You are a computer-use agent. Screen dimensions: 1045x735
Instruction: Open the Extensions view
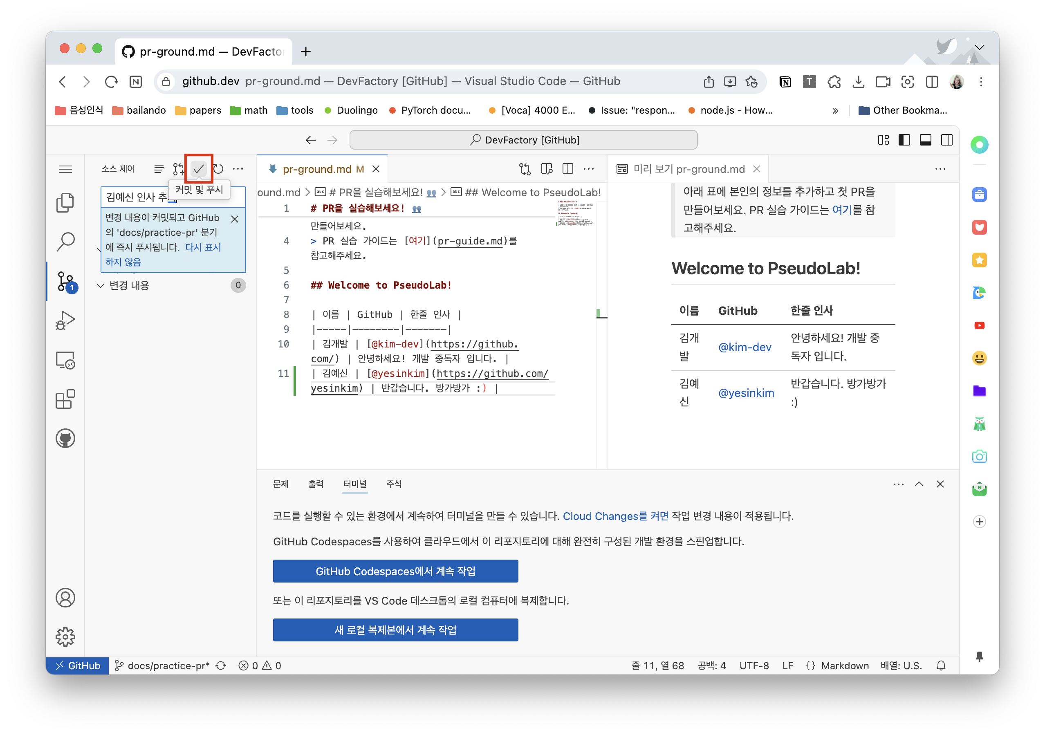click(65, 399)
